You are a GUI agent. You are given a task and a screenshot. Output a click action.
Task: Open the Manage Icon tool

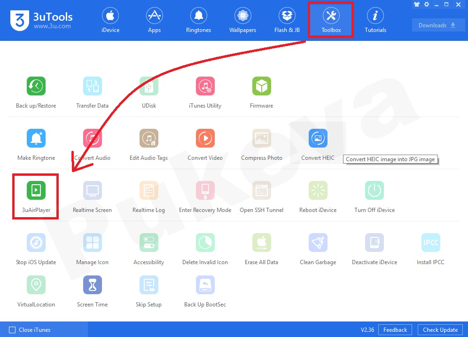92,249
